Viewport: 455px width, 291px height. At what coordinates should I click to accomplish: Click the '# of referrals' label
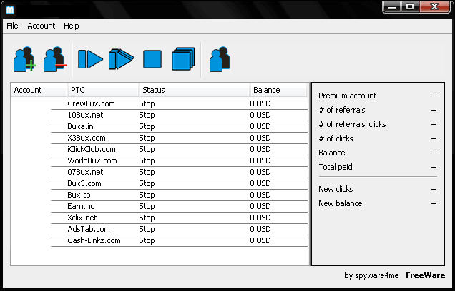[x=342, y=110]
